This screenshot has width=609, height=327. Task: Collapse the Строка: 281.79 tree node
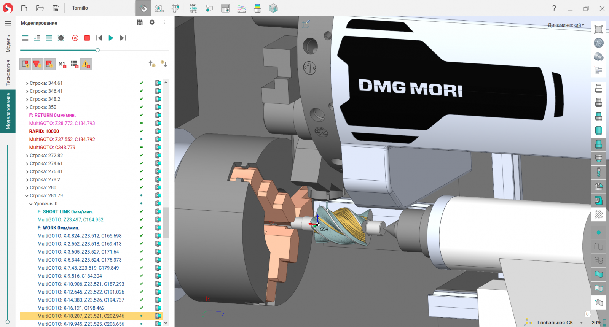pyautogui.click(x=27, y=196)
